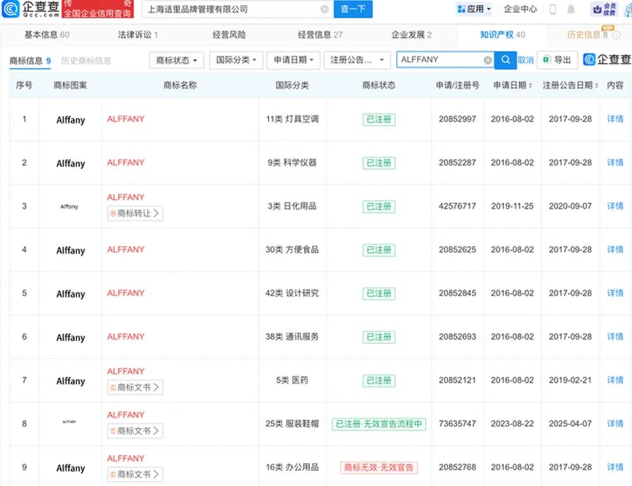Screen dimensions: 632x486
Task: Expand 注册公告 filter dropdown
Action: point(357,60)
